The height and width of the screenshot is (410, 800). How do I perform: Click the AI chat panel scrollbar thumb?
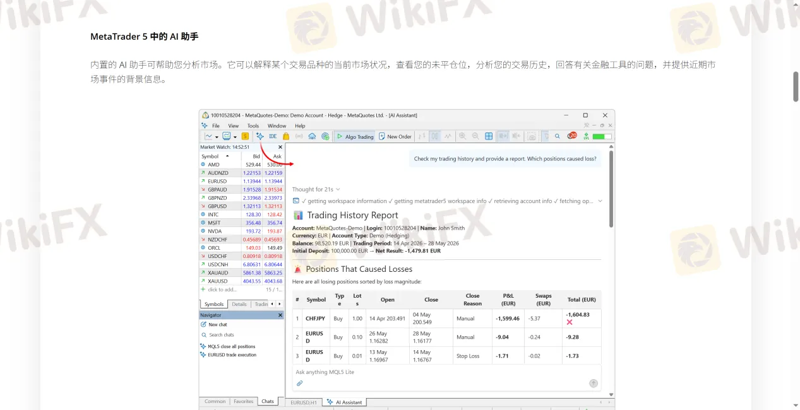pyautogui.click(x=611, y=188)
